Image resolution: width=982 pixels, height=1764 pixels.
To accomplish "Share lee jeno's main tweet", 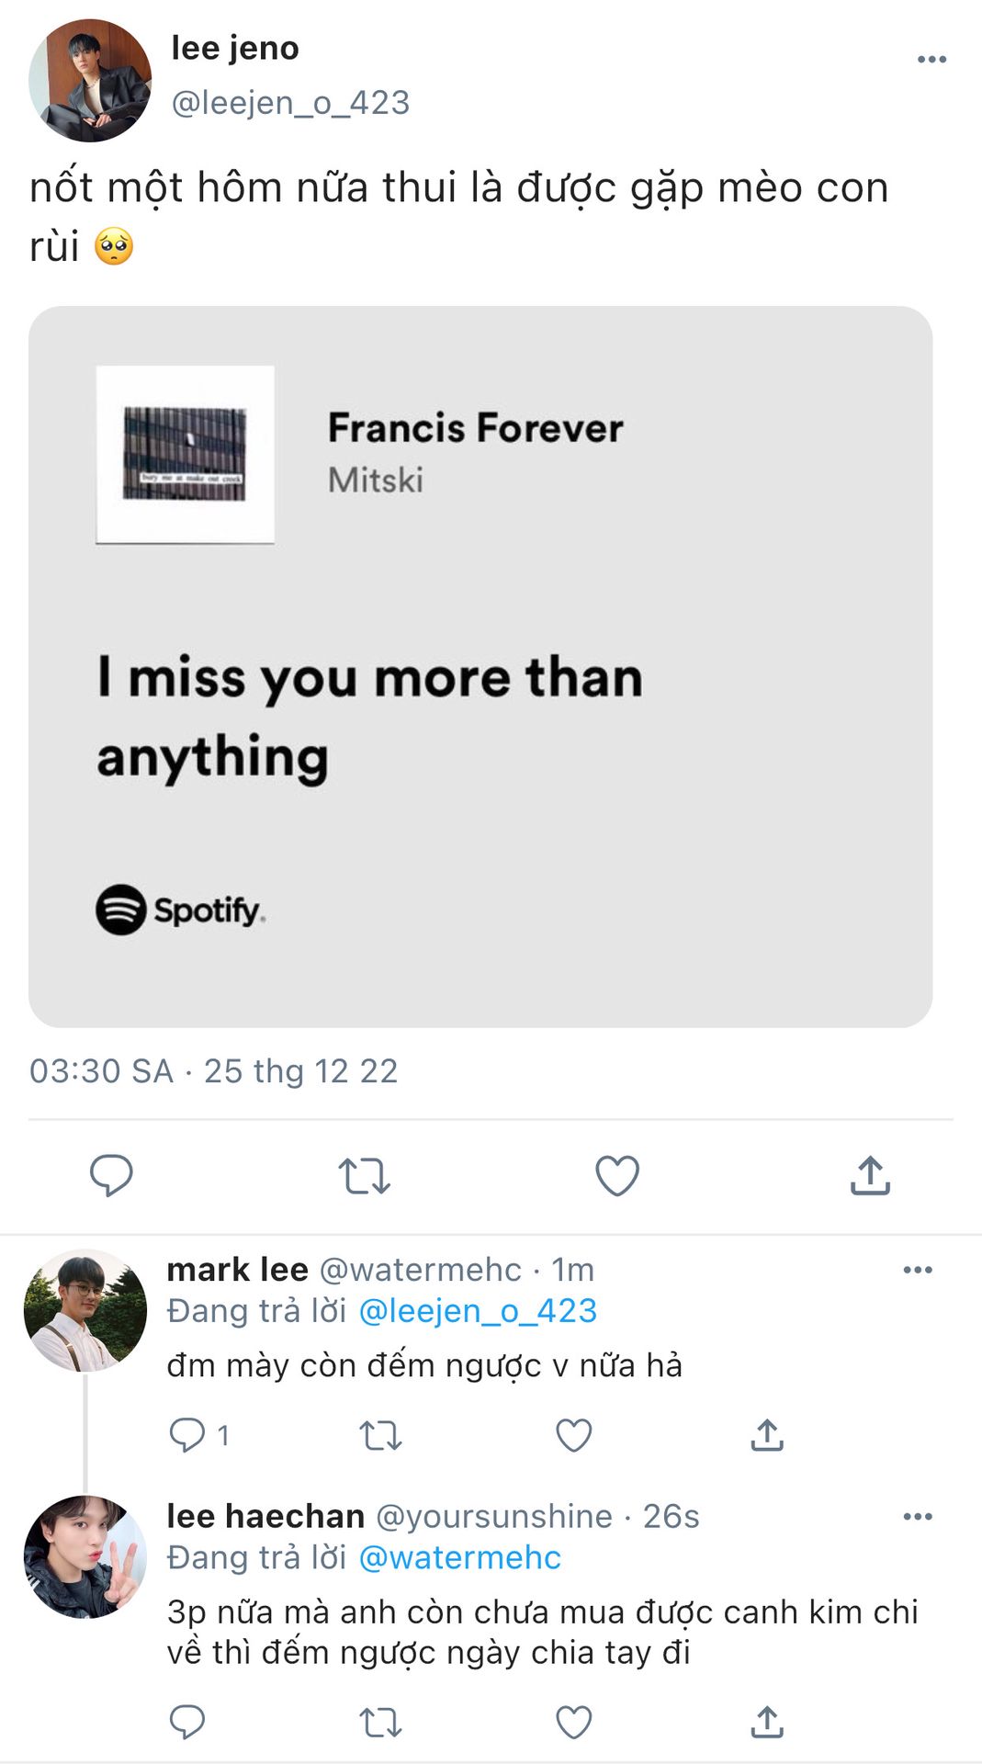I will coord(870,1175).
